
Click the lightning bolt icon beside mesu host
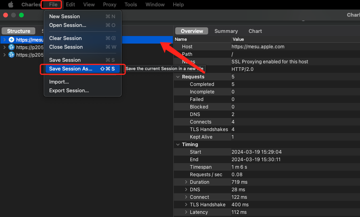[11, 40]
